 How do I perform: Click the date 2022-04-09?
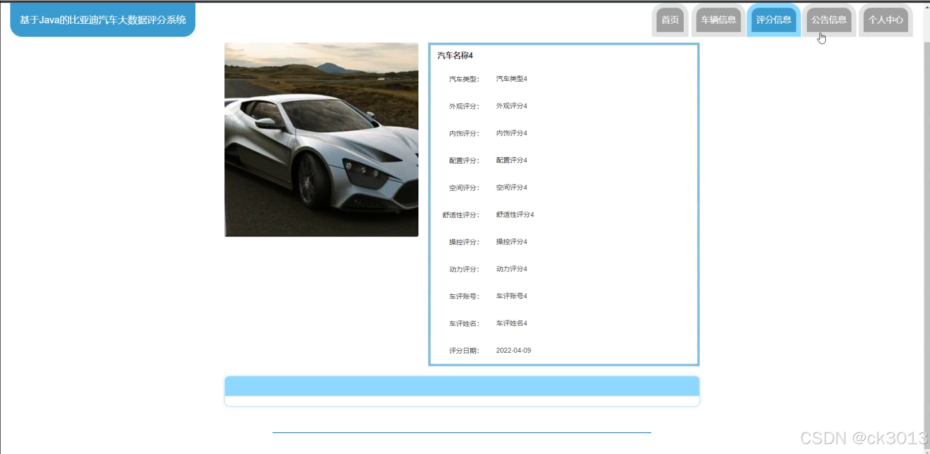tap(514, 350)
